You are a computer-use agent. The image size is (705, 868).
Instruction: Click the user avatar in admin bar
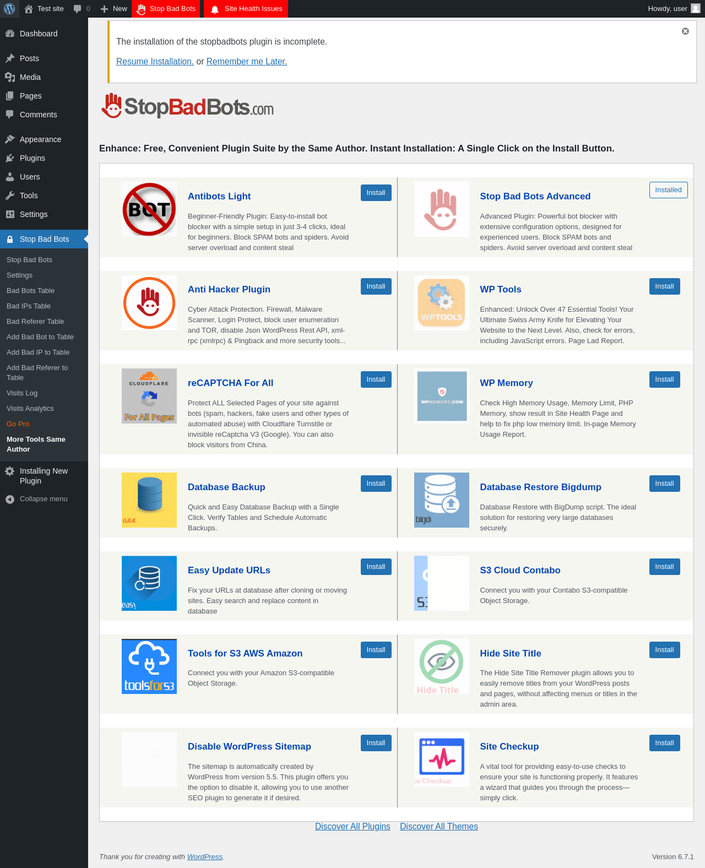(696, 8)
